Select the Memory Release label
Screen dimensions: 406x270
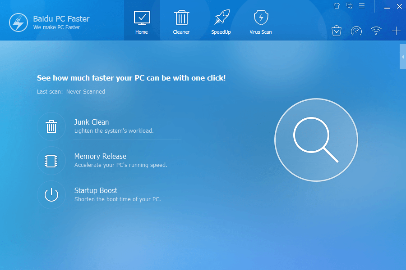[100, 156]
